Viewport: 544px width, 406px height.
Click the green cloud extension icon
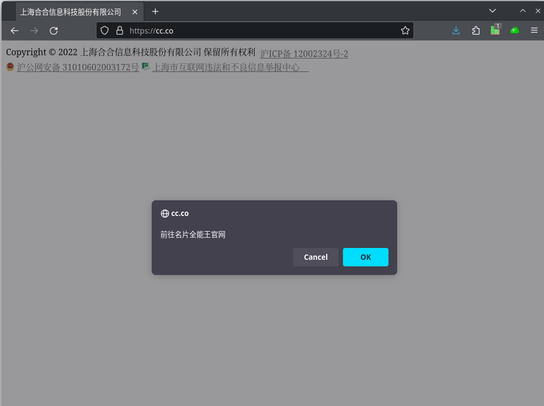[x=515, y=31]
